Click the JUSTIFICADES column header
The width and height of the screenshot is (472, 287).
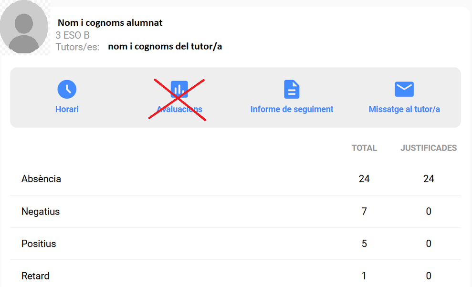[x=429, y=148]
